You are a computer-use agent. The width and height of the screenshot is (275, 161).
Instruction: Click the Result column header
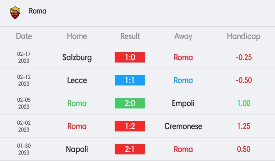[130, 36]
